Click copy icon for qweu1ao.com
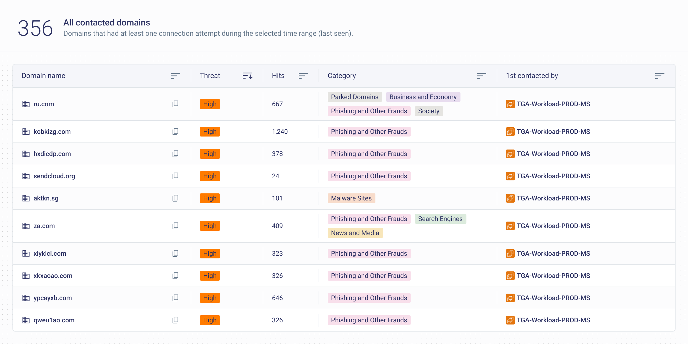Image resolution: width=688 pixels, height=344 pixels. coord(175,320)
